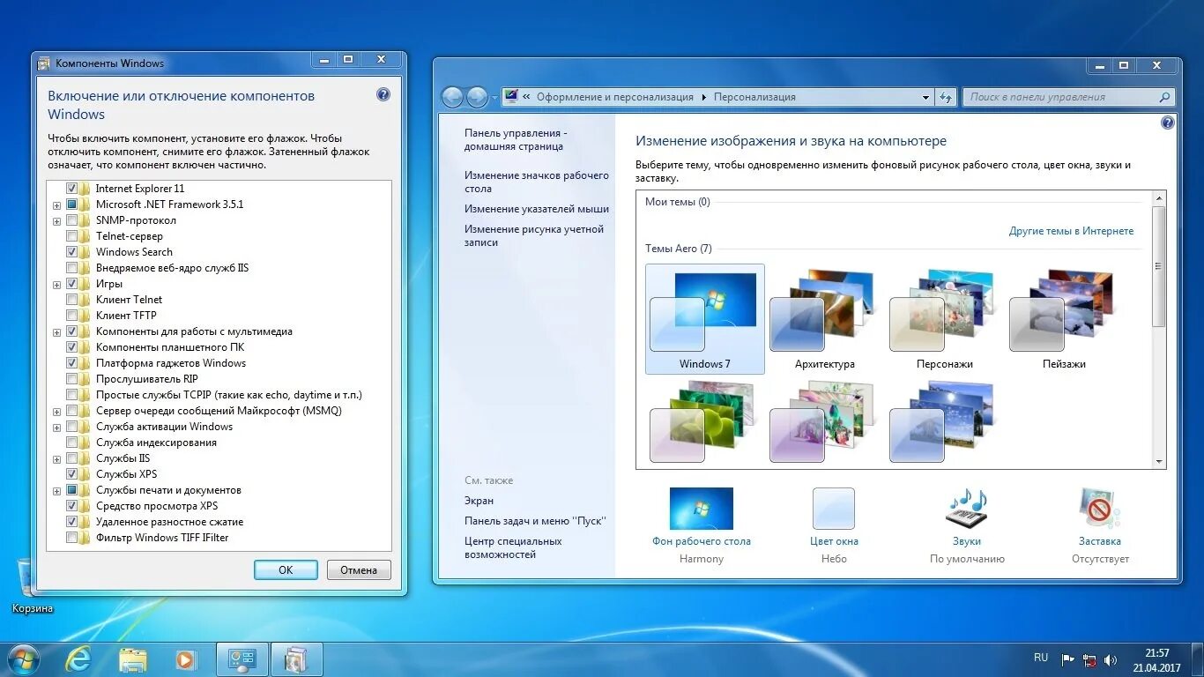Click the search magnifier icon
Image resolution: width=1204 pixels, height=677 pixels.
pos(1165,97)
